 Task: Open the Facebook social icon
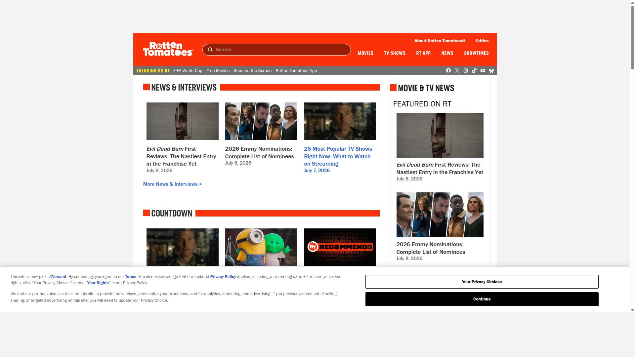(x=448, y=70)
